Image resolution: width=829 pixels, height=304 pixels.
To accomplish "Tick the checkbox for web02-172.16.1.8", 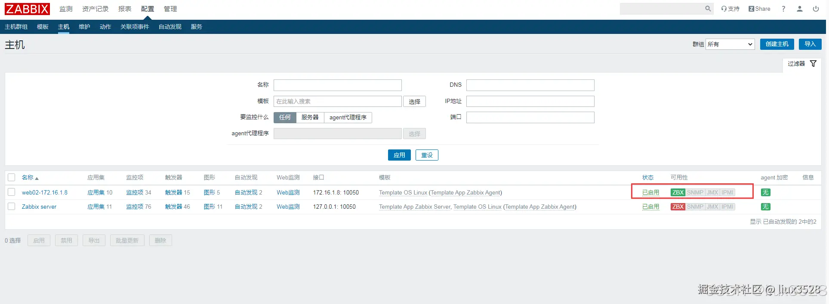I will coord(12,192).
